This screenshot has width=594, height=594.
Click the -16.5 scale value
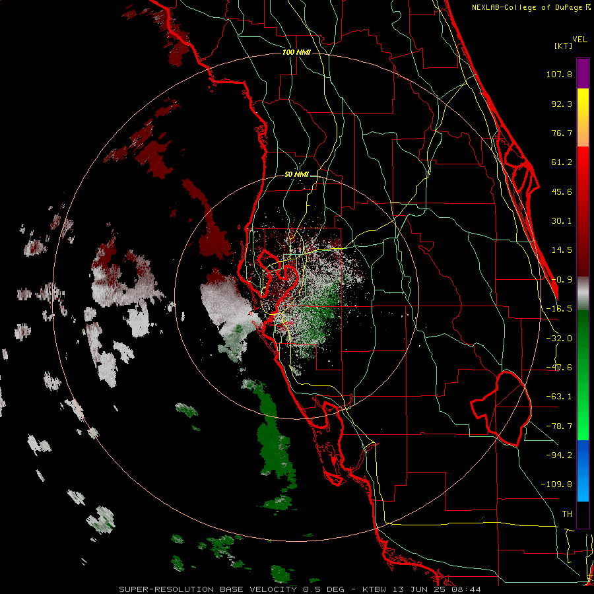point(559,309)
